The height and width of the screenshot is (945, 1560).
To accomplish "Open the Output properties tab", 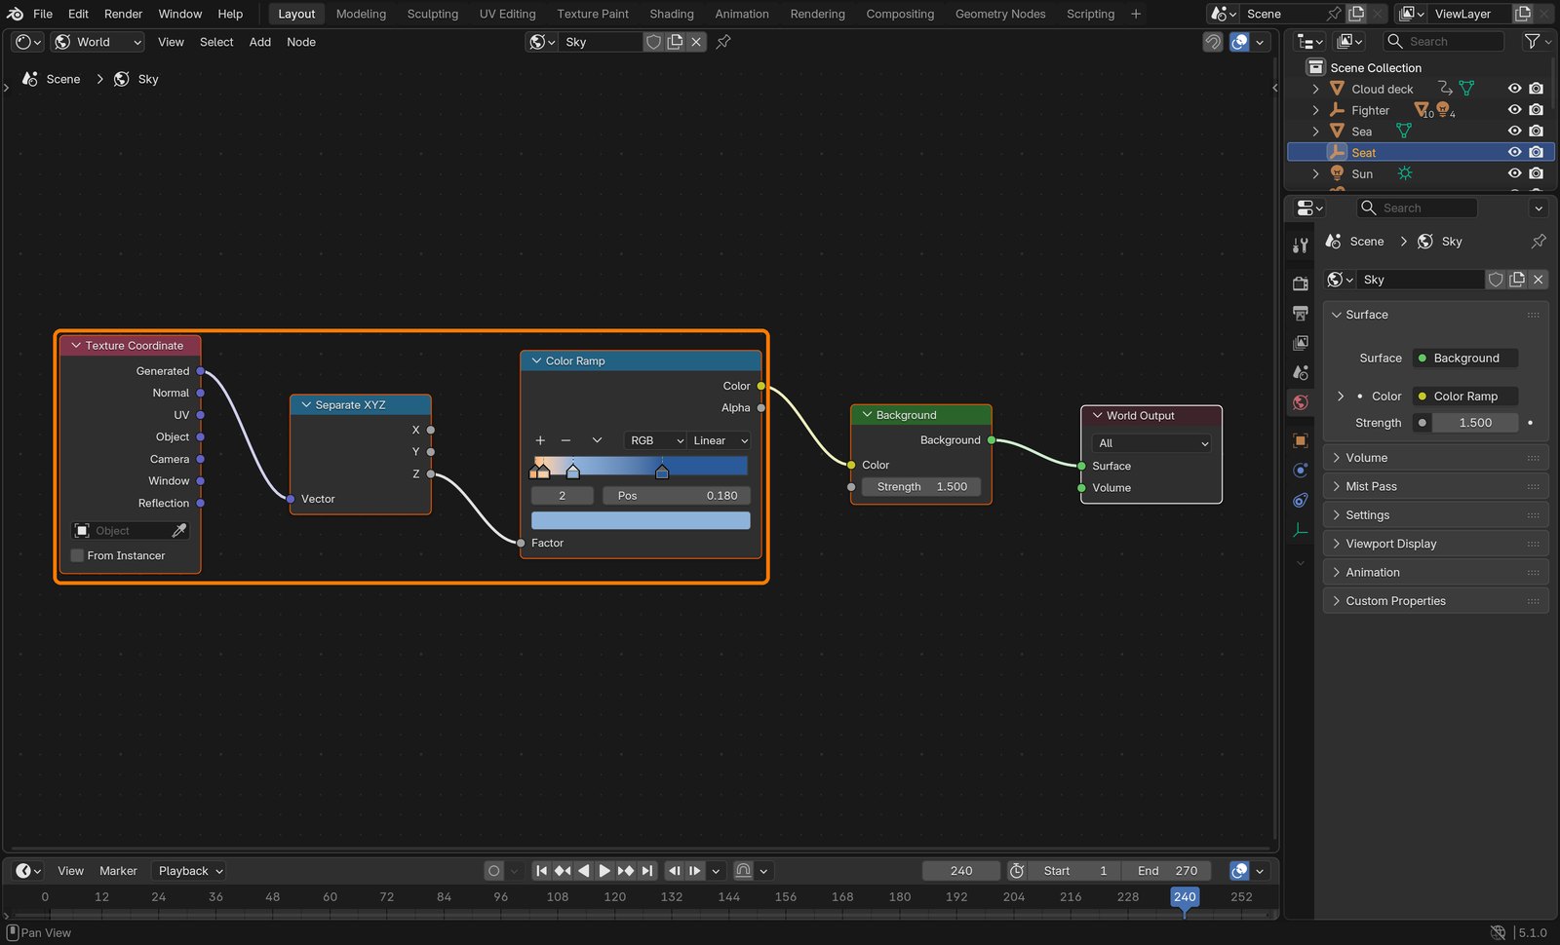I will [1300, 314].
